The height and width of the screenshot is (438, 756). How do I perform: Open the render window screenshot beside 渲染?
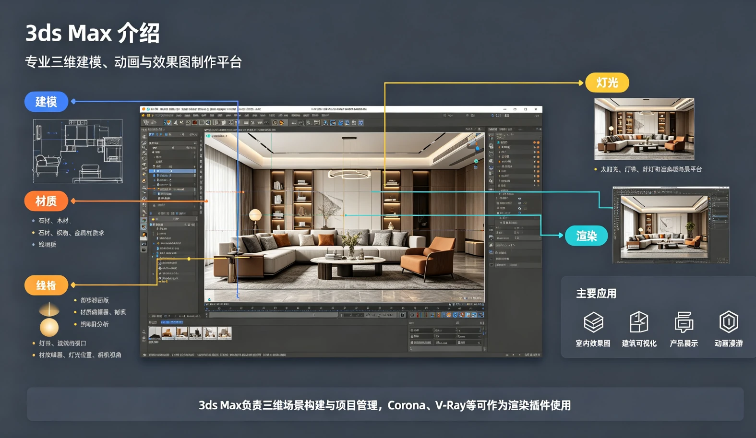tap(671, 225)
